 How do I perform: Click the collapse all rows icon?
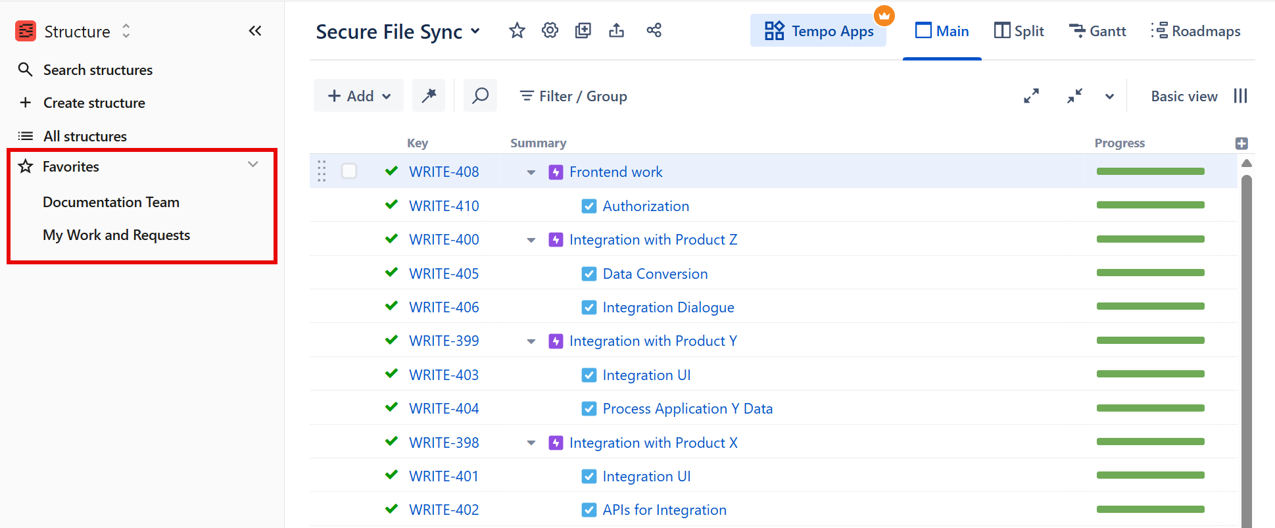(x=1074, y=96)
